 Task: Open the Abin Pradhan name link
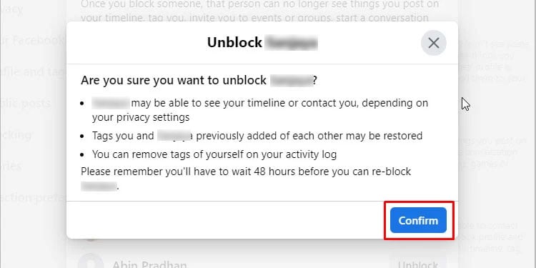click(150, 265)
